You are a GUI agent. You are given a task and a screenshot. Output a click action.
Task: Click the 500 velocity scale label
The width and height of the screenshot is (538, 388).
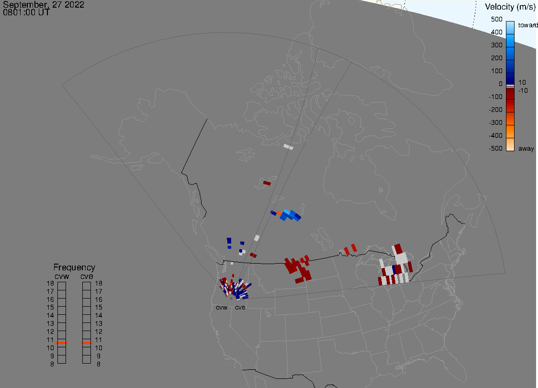point(496,19)
